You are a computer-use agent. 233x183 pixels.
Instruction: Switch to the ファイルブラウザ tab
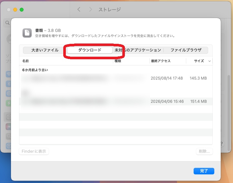pyautogui.click(x=186, y=50)
